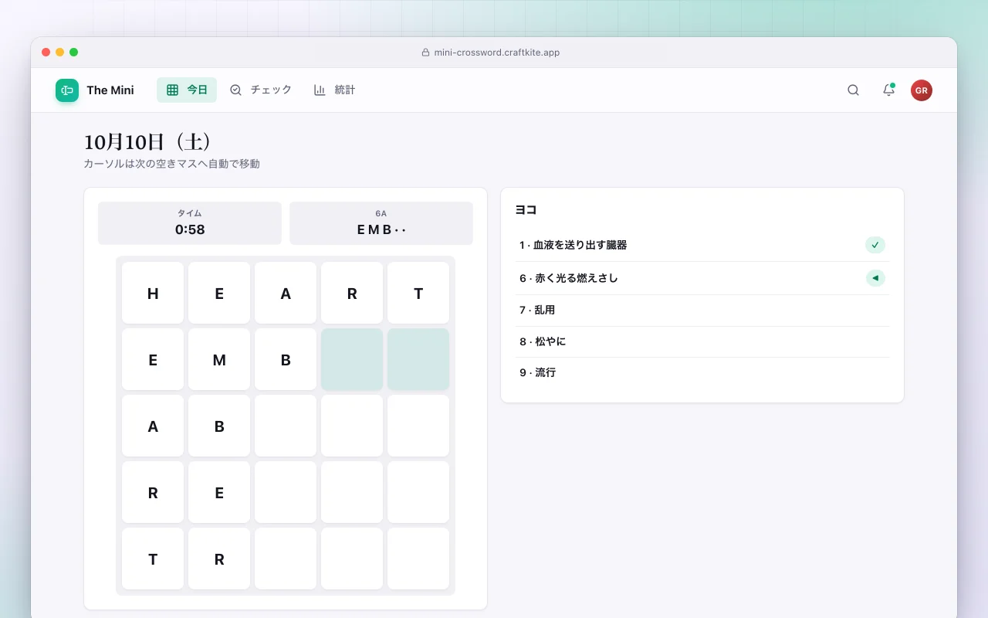Open the GR user avatar
This screenshot has height=618, width=988.
pyautogui.click(x=922, y=90)
